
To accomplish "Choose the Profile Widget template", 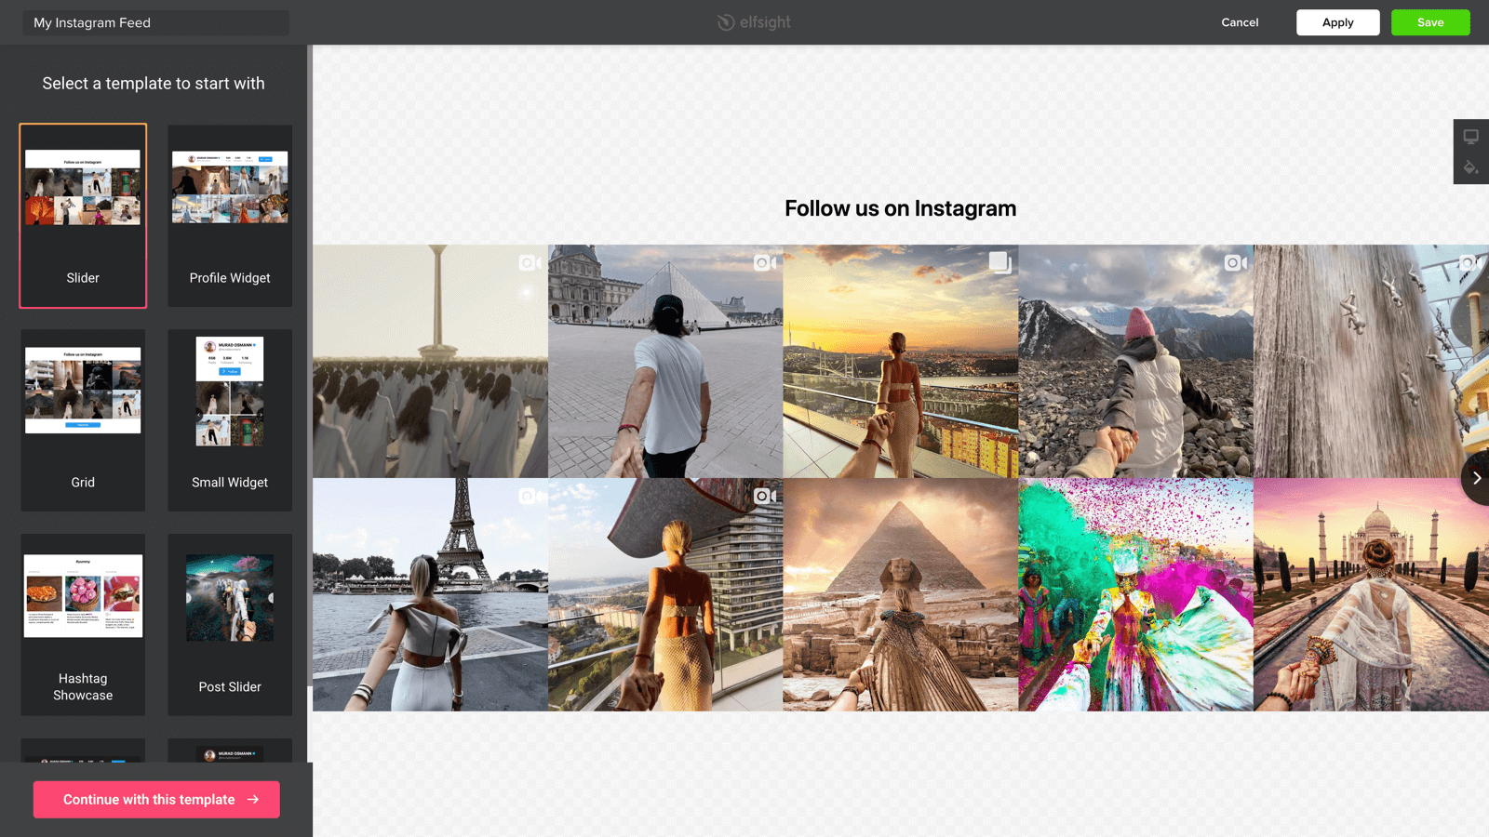I will (x=230, y=216).
